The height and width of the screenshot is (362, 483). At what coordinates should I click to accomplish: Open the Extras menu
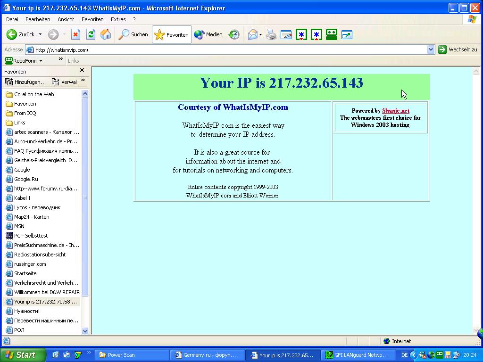(118, 19)
